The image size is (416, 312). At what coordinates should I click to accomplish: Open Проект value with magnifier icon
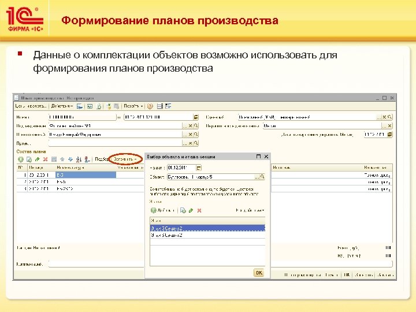coord(196,143)
